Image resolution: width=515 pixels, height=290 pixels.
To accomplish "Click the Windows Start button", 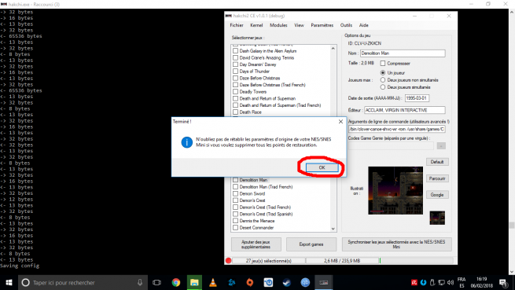I will [x=9, y=282].
